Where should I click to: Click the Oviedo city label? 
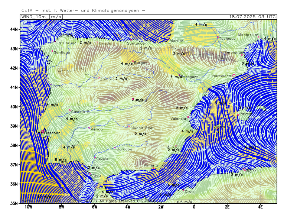click(105, 43)
